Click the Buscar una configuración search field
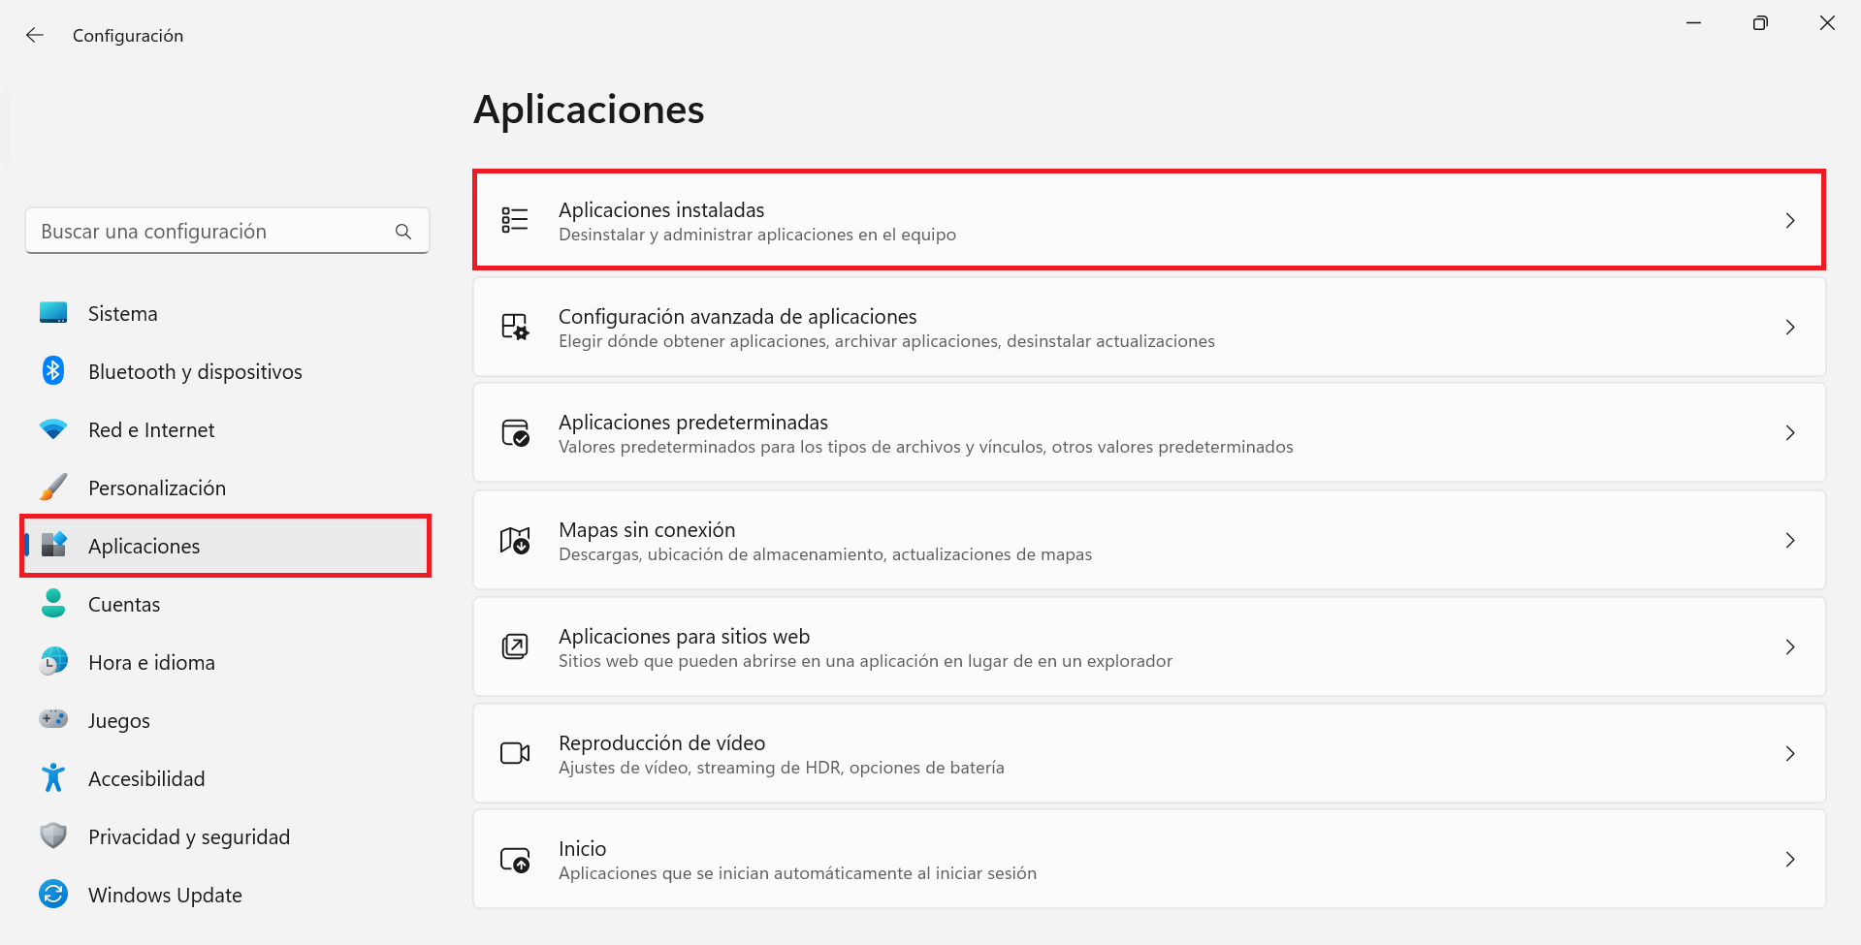Viewport: 1861px width, 945px height. coord(194,231)
